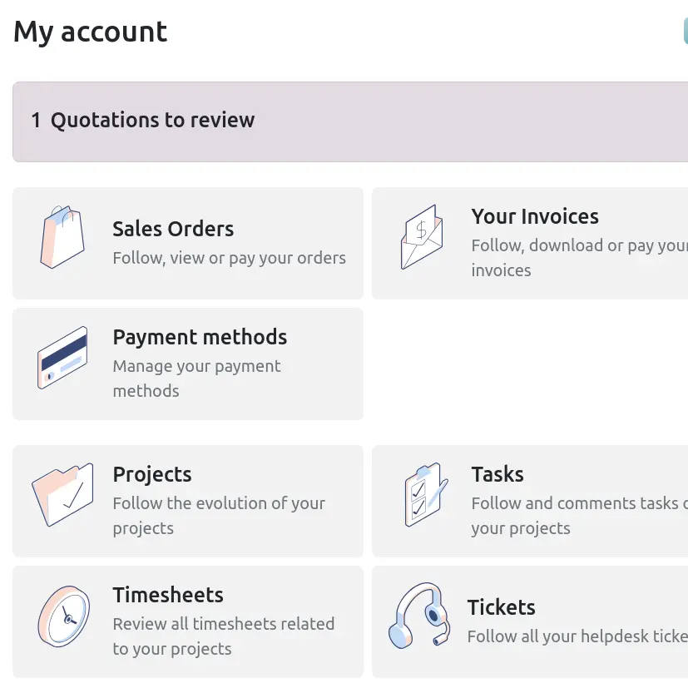Click 'Follow, view or pay your orders' text
This screenshot has height=688, width=688.
229,258
